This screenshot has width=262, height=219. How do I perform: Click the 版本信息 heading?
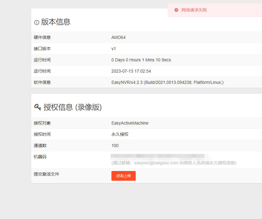56,22
